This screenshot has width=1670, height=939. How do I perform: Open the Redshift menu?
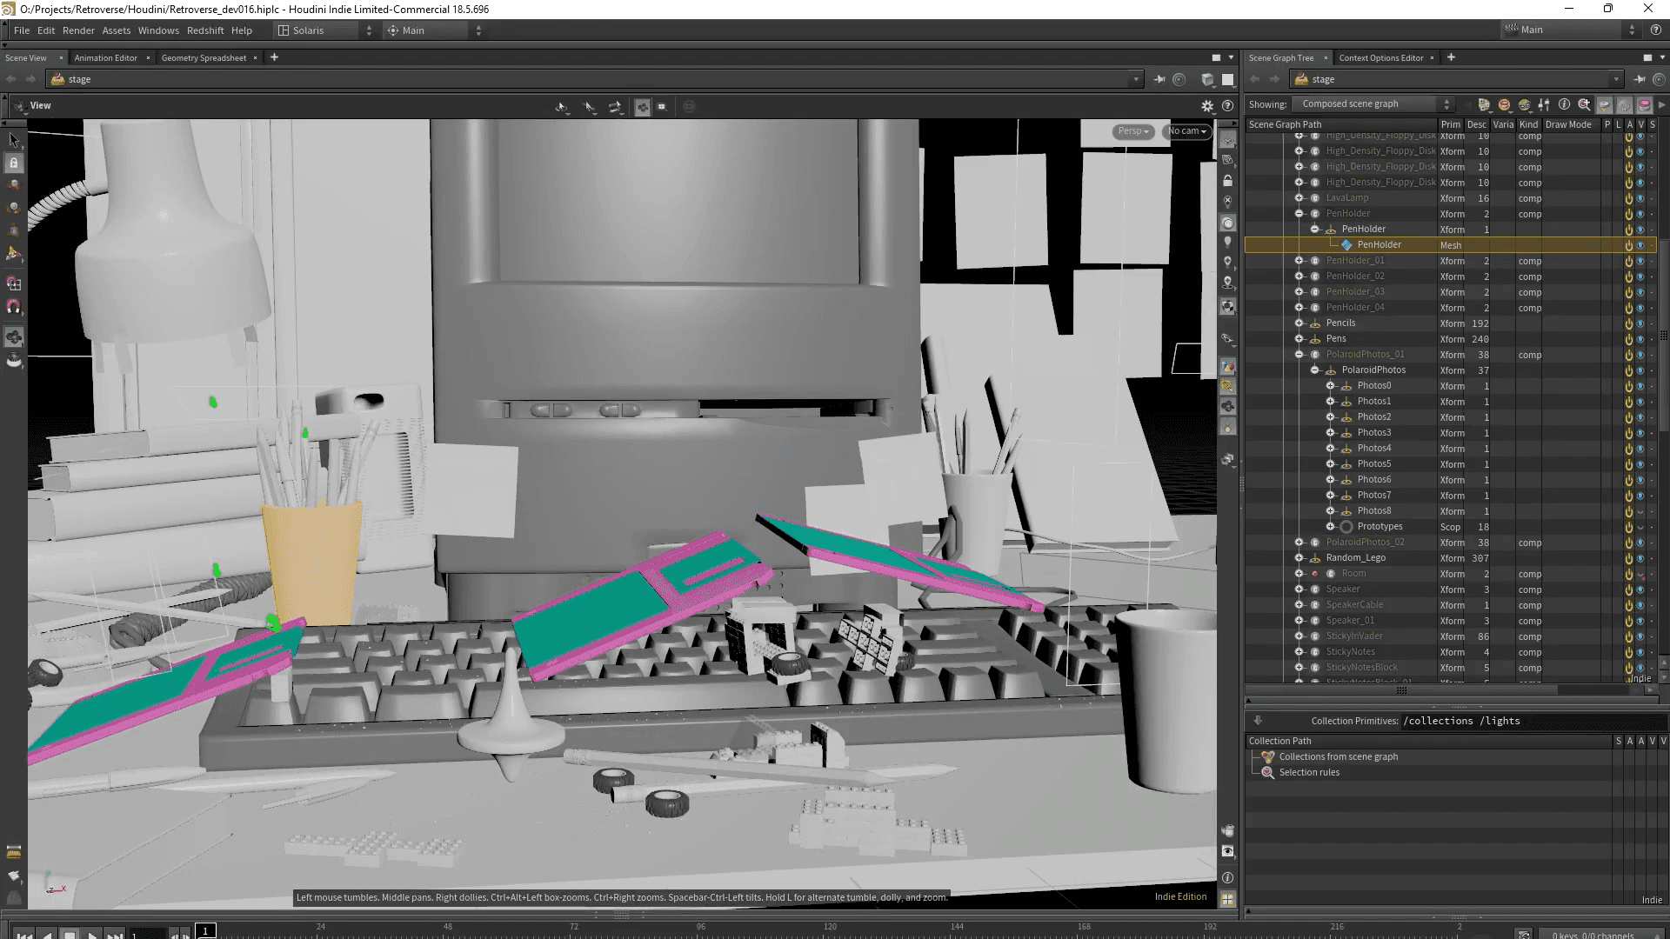204,30
